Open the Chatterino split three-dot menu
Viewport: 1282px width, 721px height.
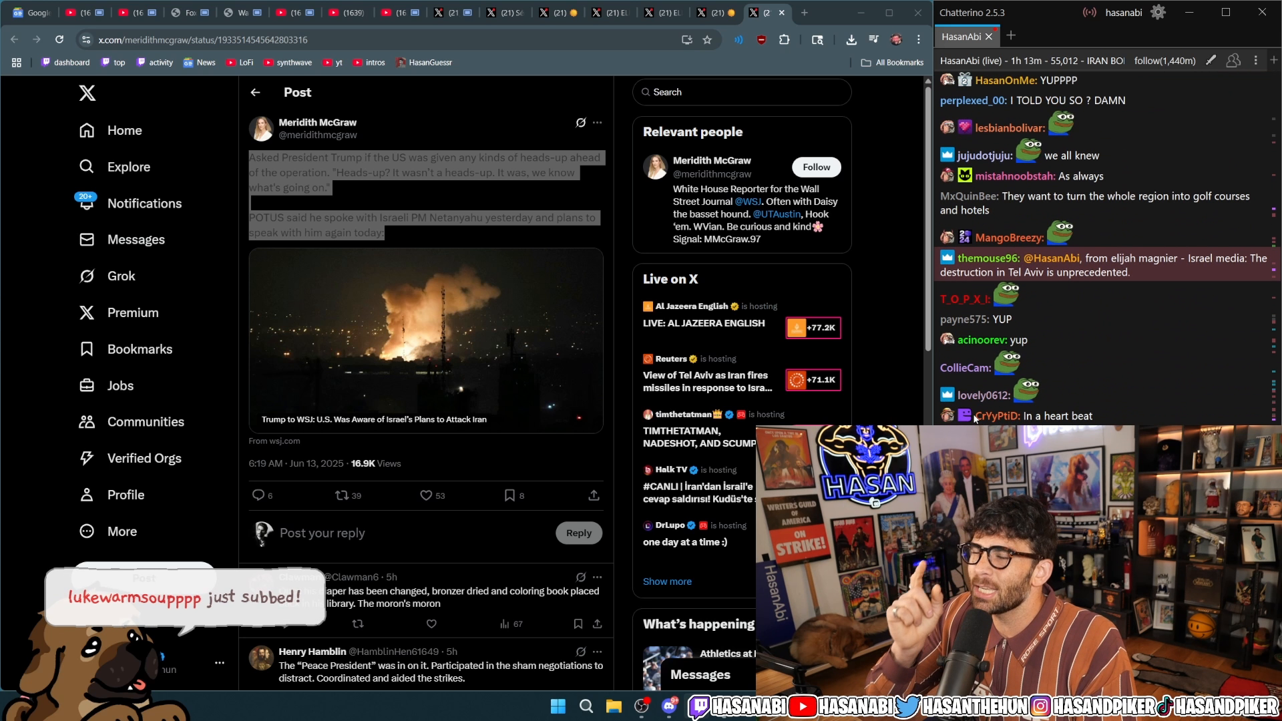pos(1256,60)
